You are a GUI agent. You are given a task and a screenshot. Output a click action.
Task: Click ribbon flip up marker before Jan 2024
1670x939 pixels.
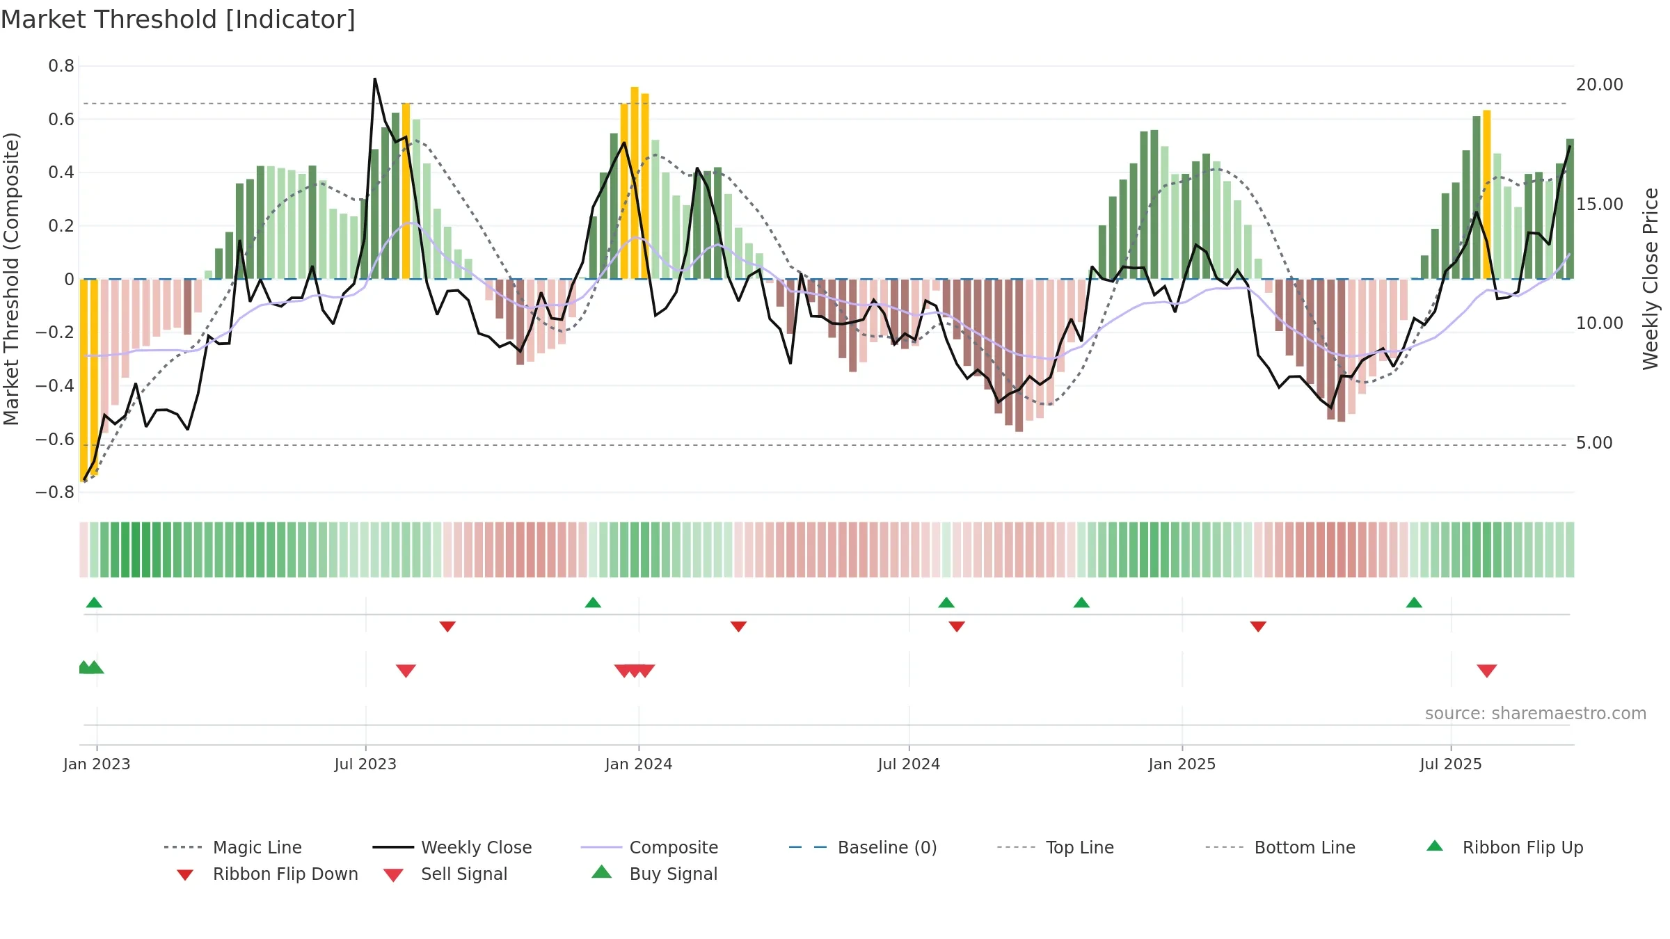[x=593, y=602]
